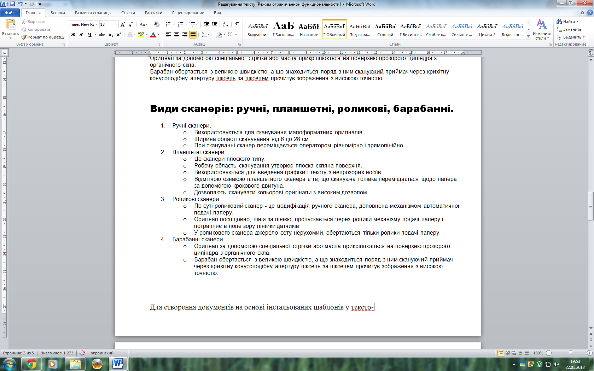Choose text highlight color

tap(141, 35)
